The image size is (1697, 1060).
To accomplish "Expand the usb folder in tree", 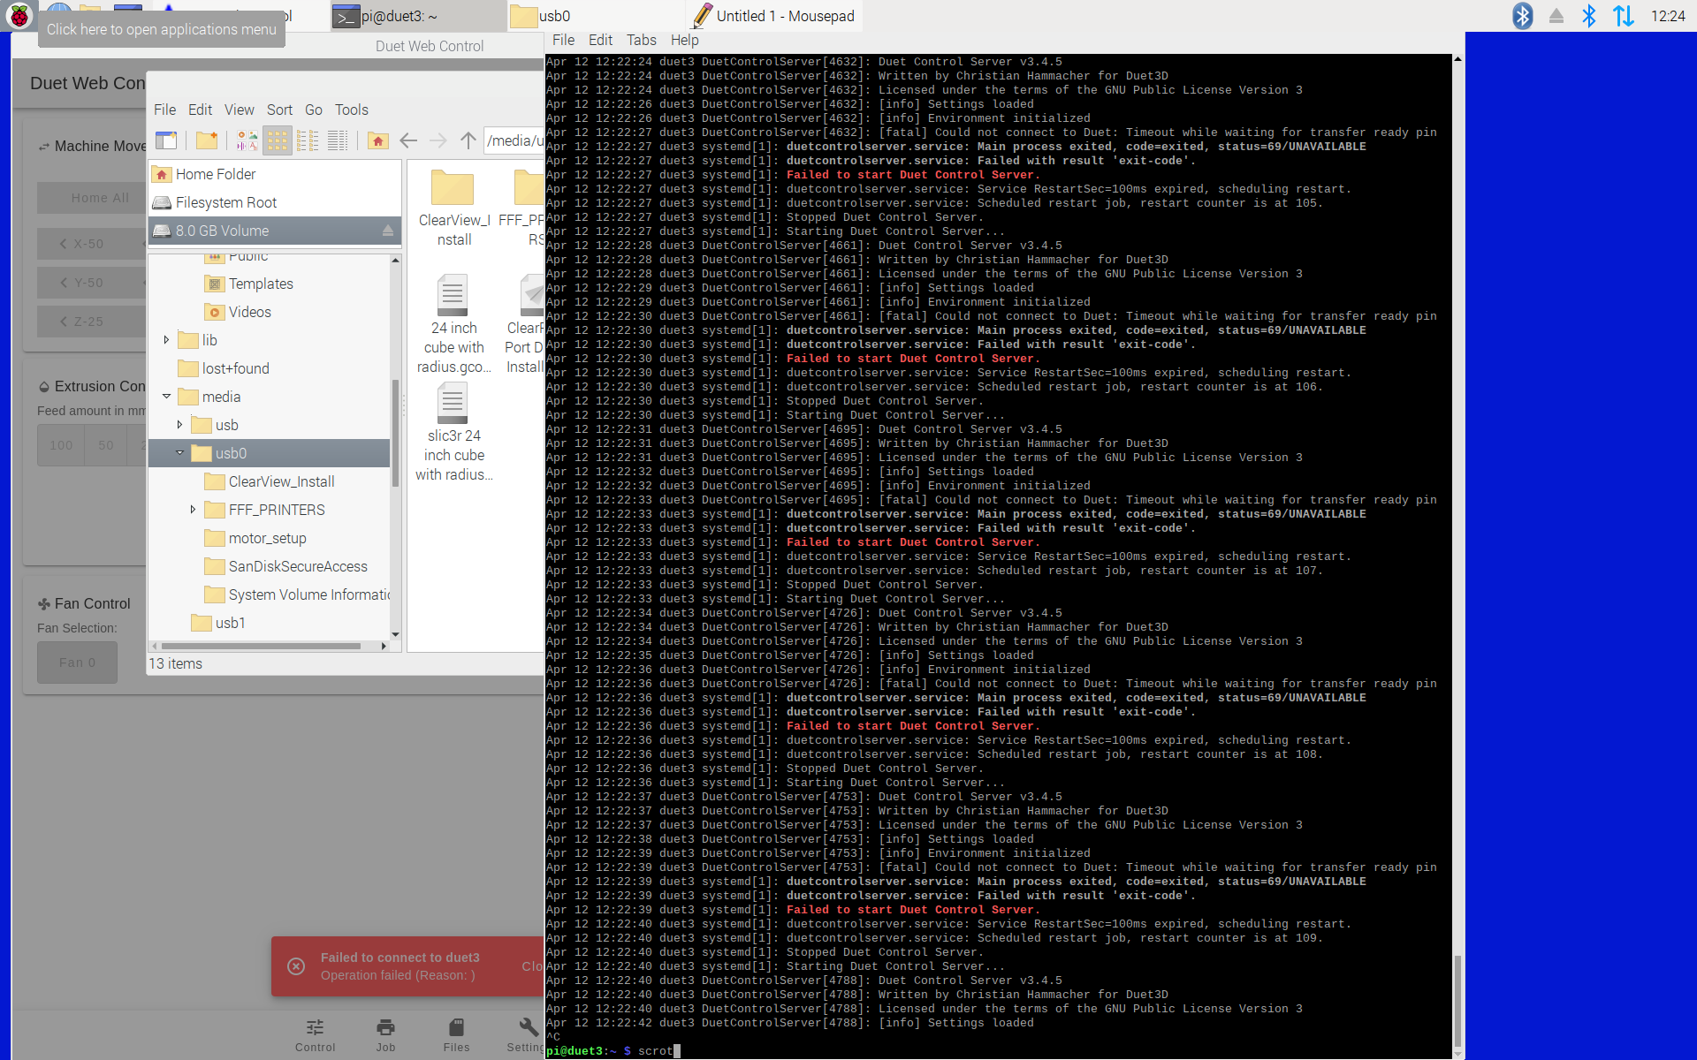I will pyautogui.click(x=179, y=425).
